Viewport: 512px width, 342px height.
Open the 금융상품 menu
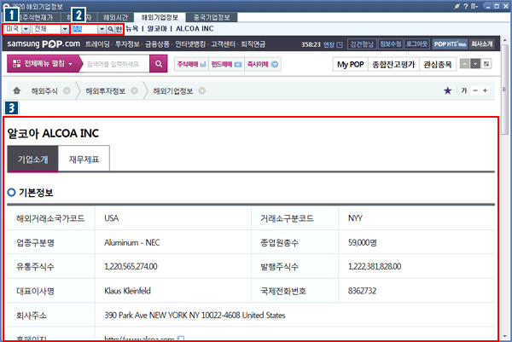[x=157, y=44]
